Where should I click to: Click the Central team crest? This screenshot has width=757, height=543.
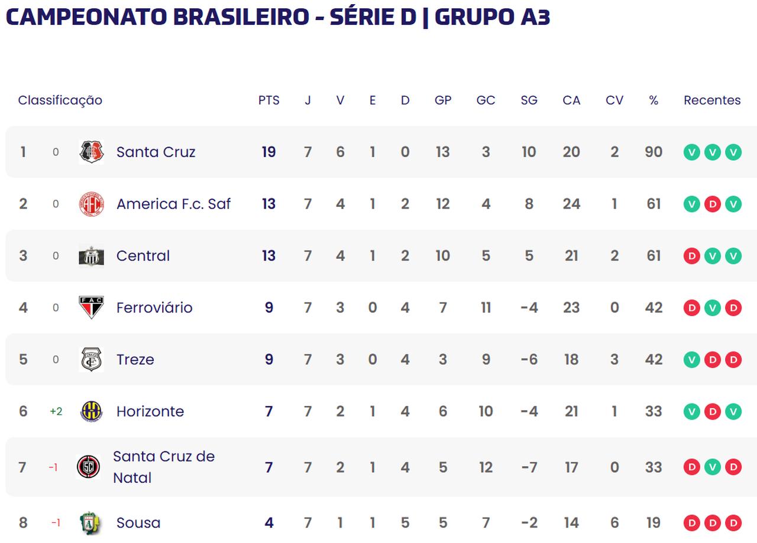pyautogui.click(x=92, y=256)
